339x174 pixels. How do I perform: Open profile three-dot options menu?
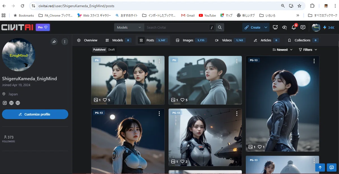pos(65,42)
